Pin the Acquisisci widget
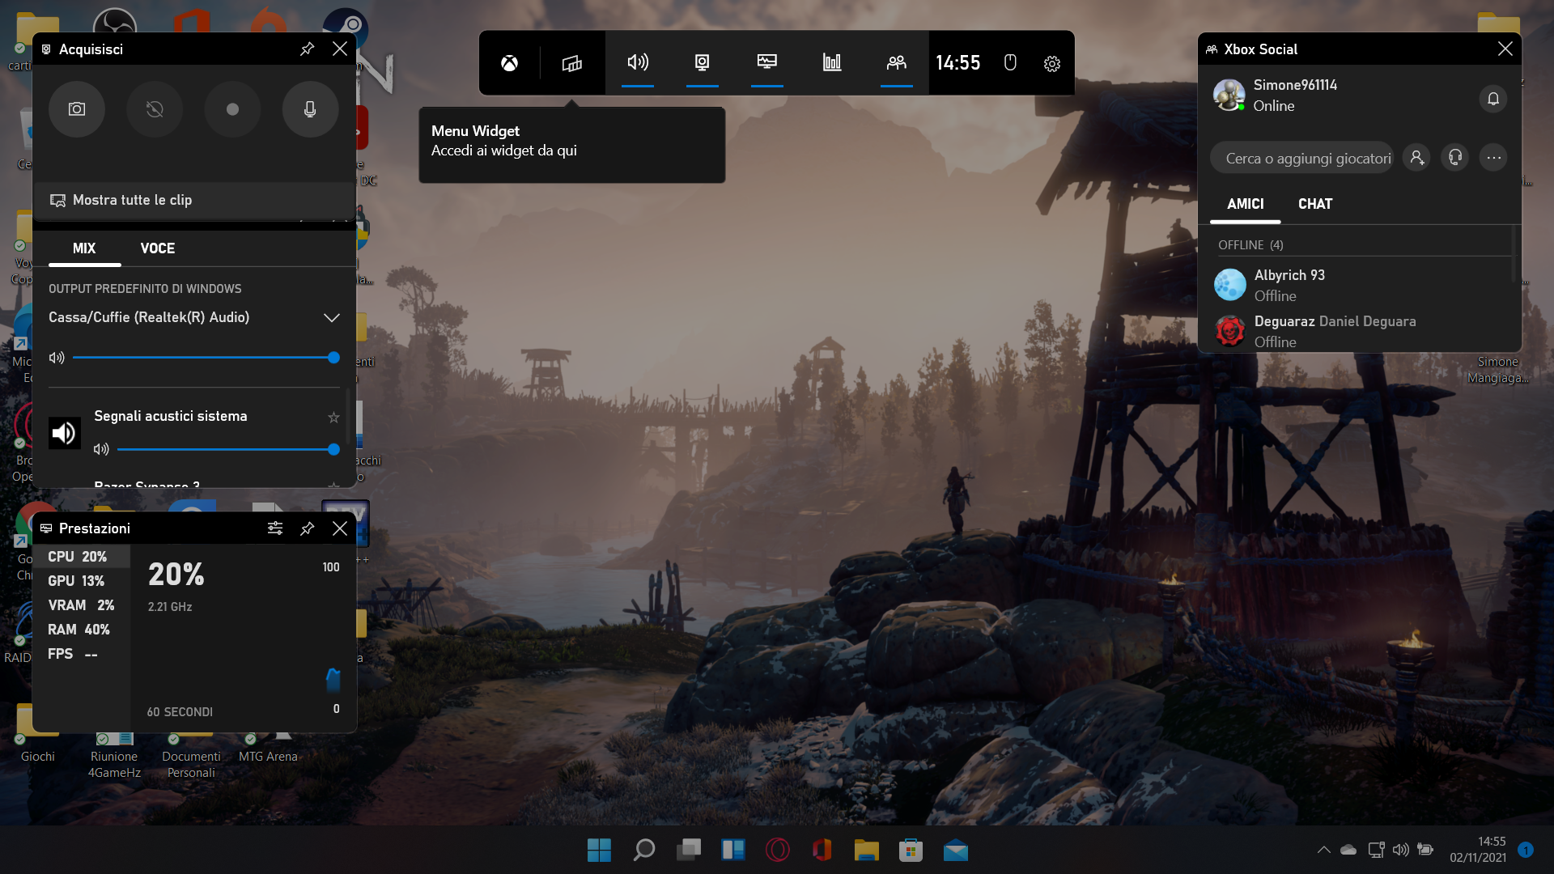 point(307,49)
